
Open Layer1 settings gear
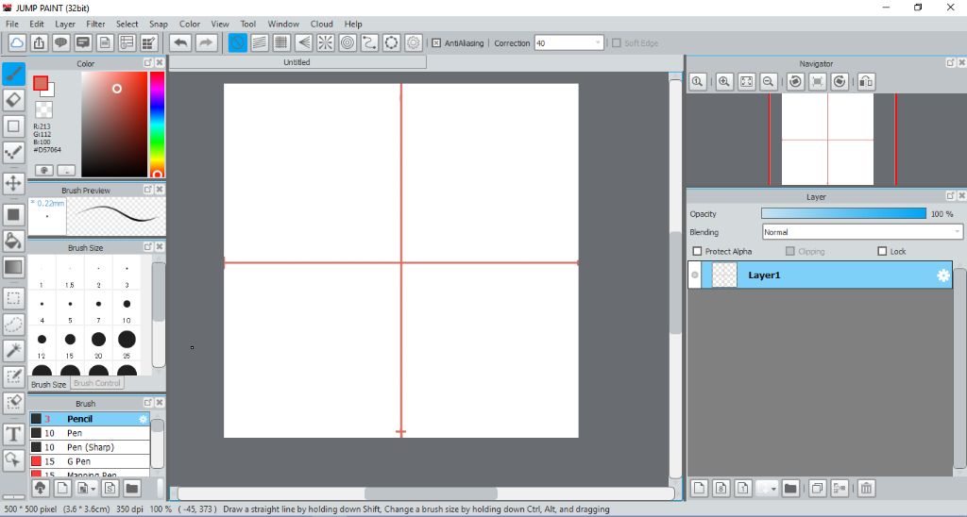point(943,275)
